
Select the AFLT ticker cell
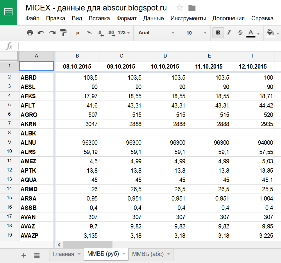click(36, 105)
